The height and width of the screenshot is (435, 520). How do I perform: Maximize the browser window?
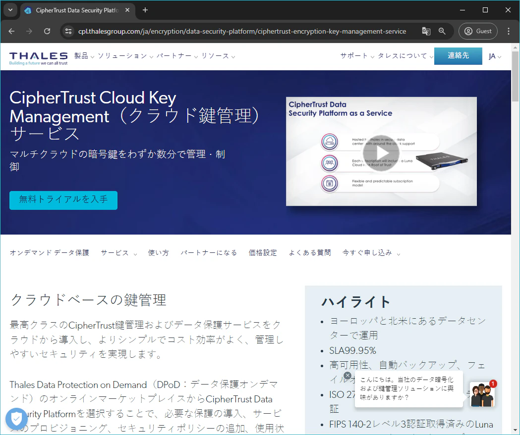coord(485,10)
